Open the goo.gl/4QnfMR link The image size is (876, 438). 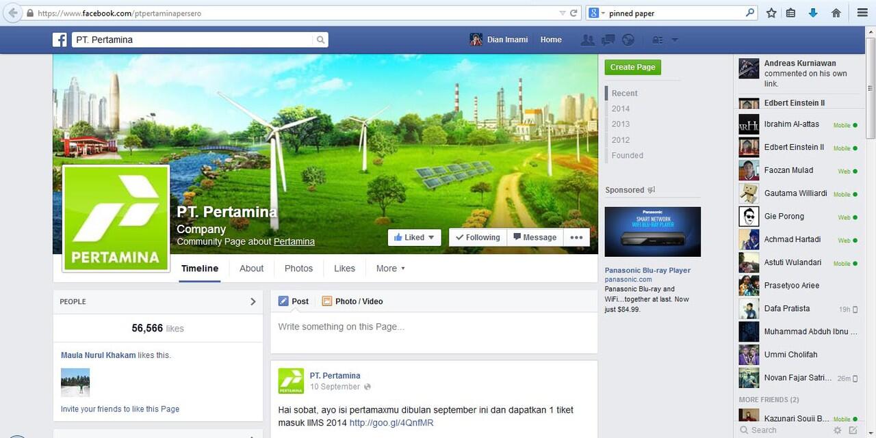[x=391, y=423]
